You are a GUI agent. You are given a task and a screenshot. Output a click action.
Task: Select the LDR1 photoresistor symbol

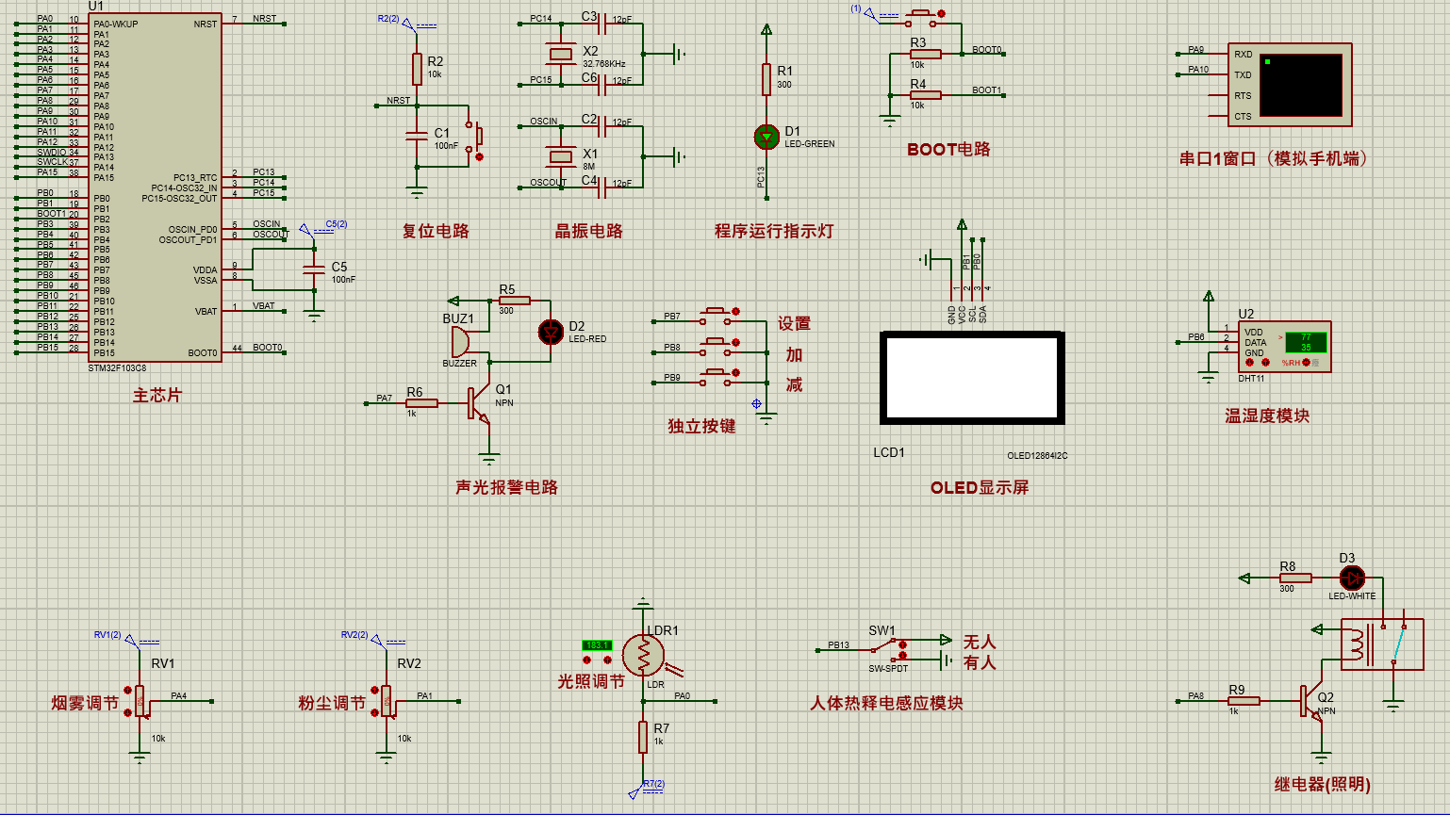click(643, 655)
